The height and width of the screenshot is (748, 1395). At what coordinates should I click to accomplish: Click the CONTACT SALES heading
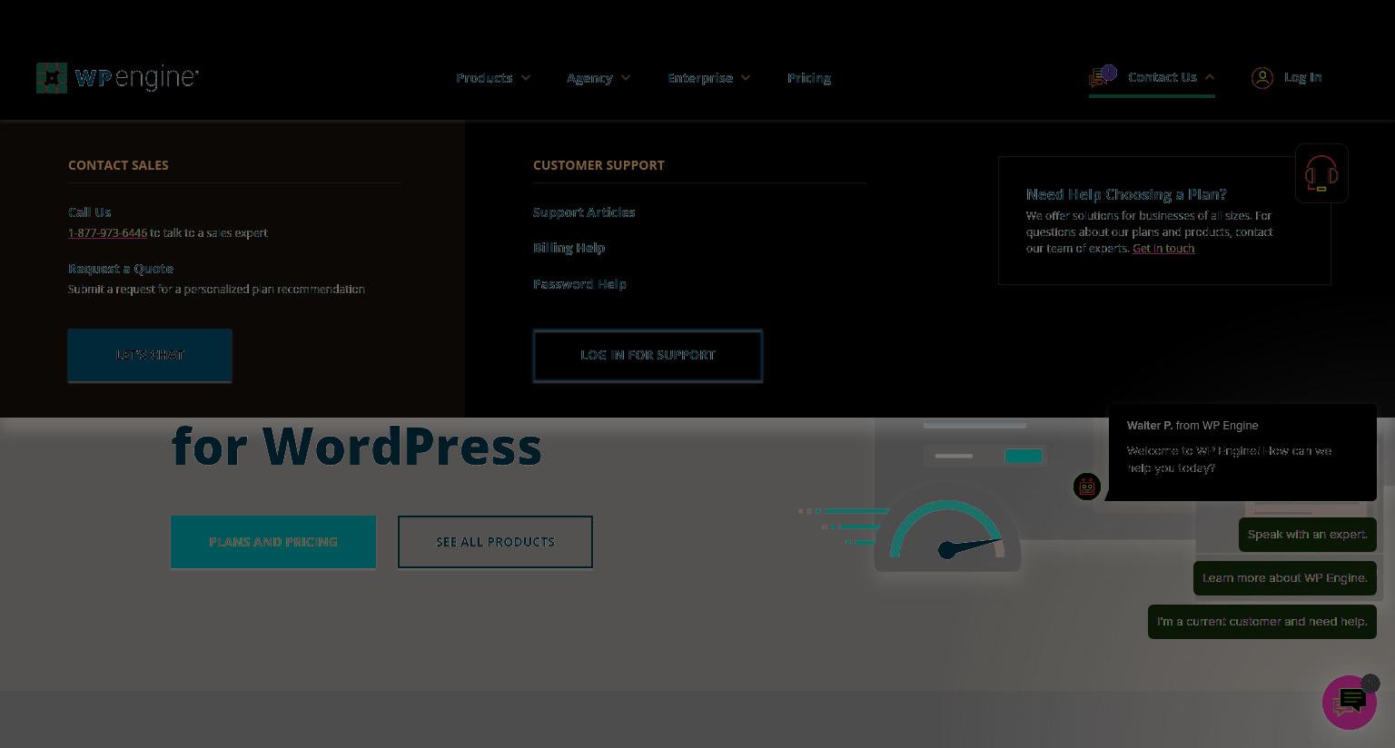[118, 165]
